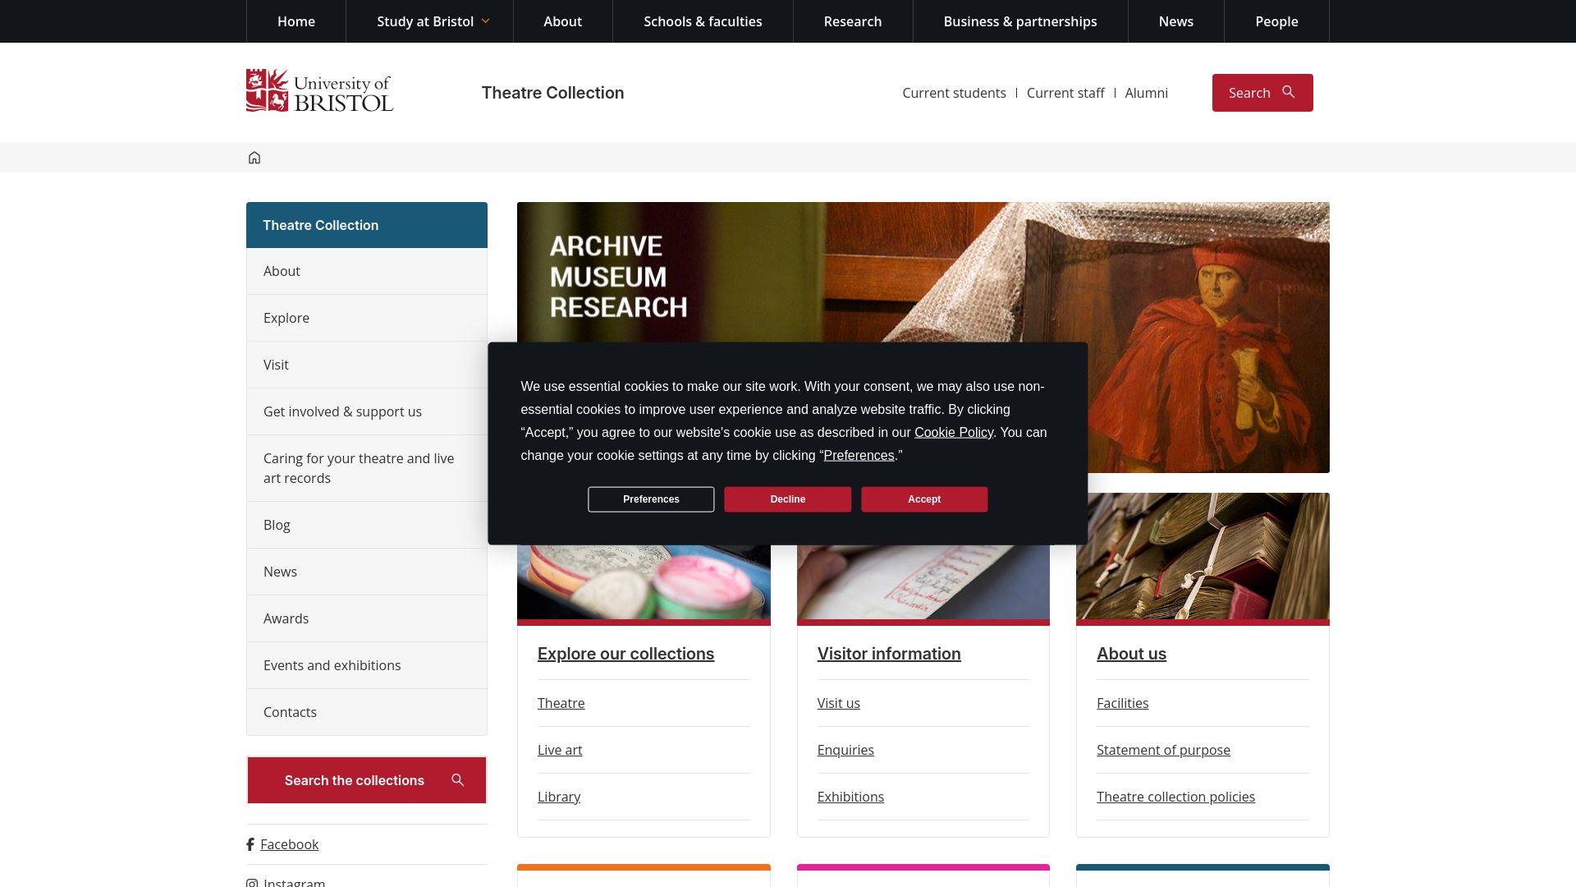This screenshot has height=887, width=1576.
Task: Open Explore our collections heading link
Action: click(x=625, y=654)
